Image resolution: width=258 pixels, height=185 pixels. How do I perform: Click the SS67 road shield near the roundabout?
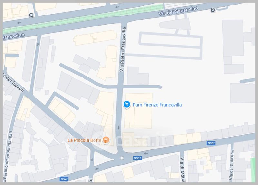[137, 158]
